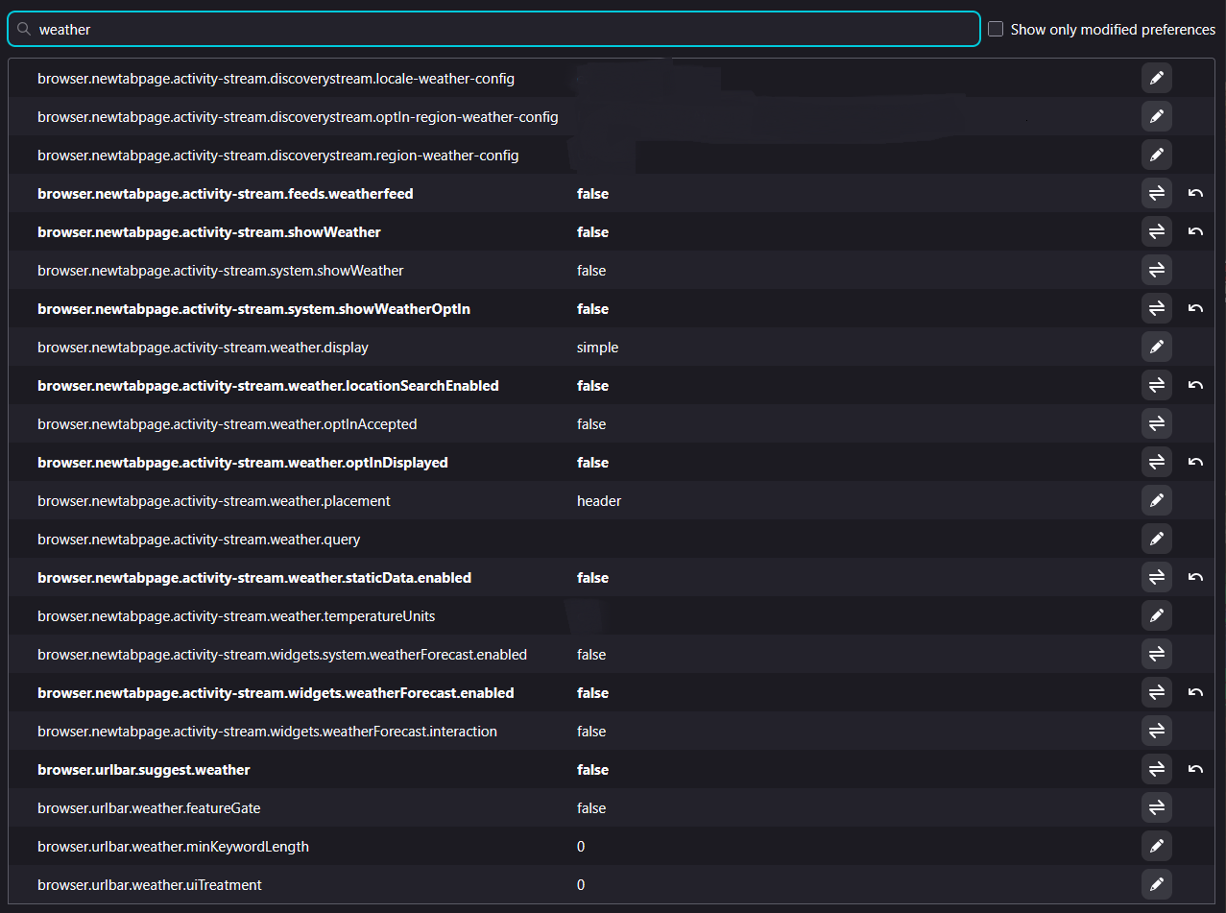Toggle weather.locationSearchEnabled preference
Image resolution: width=1226 pixels, height=913 pixels.
click(x=1156, y=385)
